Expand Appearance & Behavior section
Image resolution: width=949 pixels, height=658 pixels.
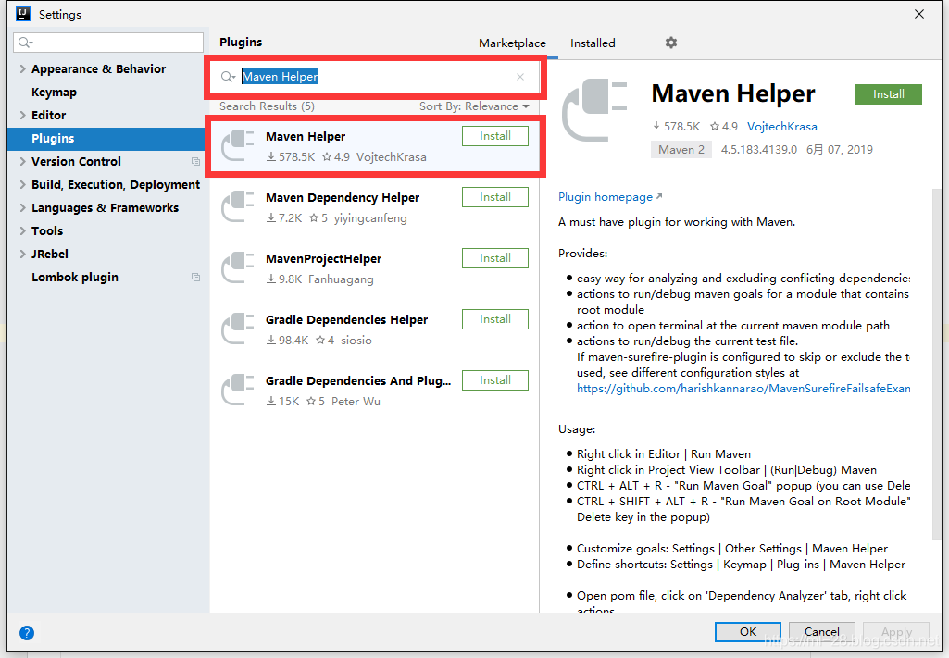(x=22, y=68)
